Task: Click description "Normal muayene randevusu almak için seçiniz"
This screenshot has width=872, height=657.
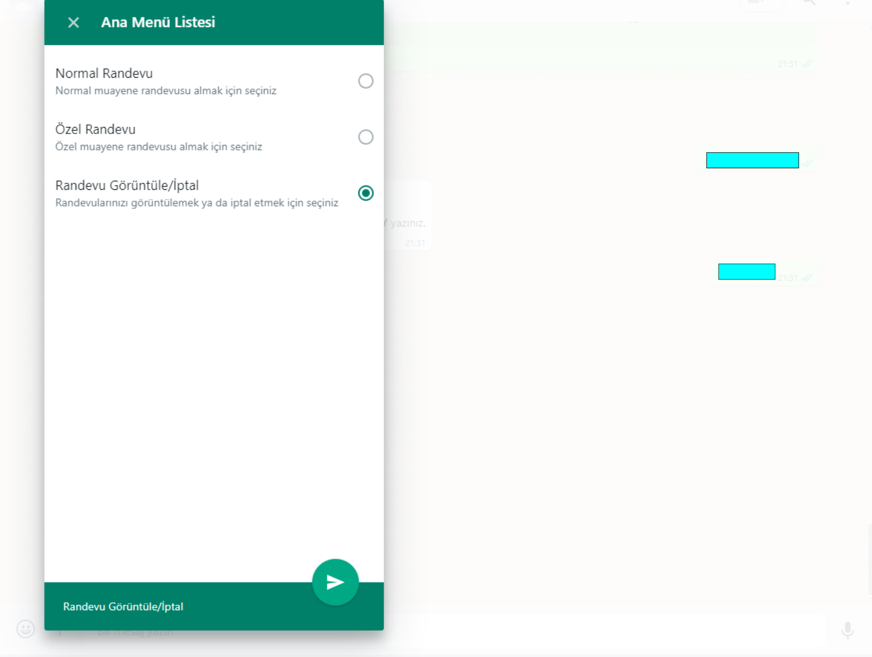Action: 165,91
